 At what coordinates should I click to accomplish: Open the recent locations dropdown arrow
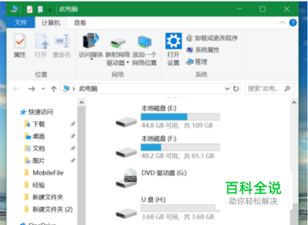43,89
